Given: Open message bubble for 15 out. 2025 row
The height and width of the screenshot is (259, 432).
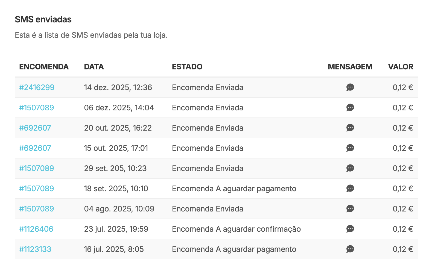Looking at the screenshot, I should (x=350, y=148).
